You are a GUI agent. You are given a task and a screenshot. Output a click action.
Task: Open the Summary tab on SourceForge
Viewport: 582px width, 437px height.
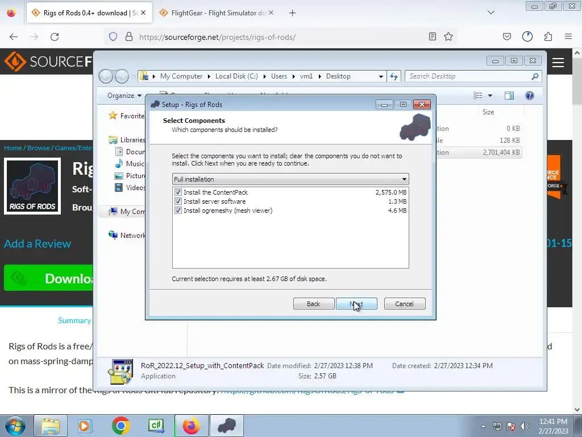pos(74,320)
